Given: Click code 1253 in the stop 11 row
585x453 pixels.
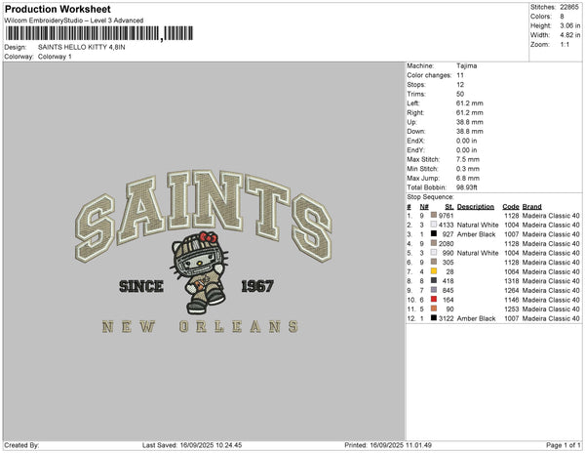Looking at the screenshot, I should 512,309.
